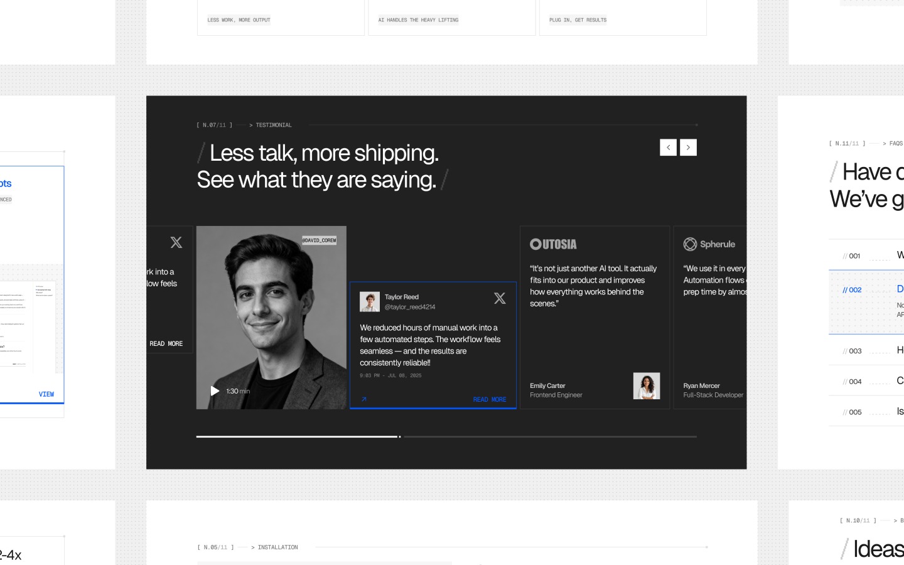Click the N.11/11 label in the FAQs panel

pyautogui.click(x=847, y=144)
